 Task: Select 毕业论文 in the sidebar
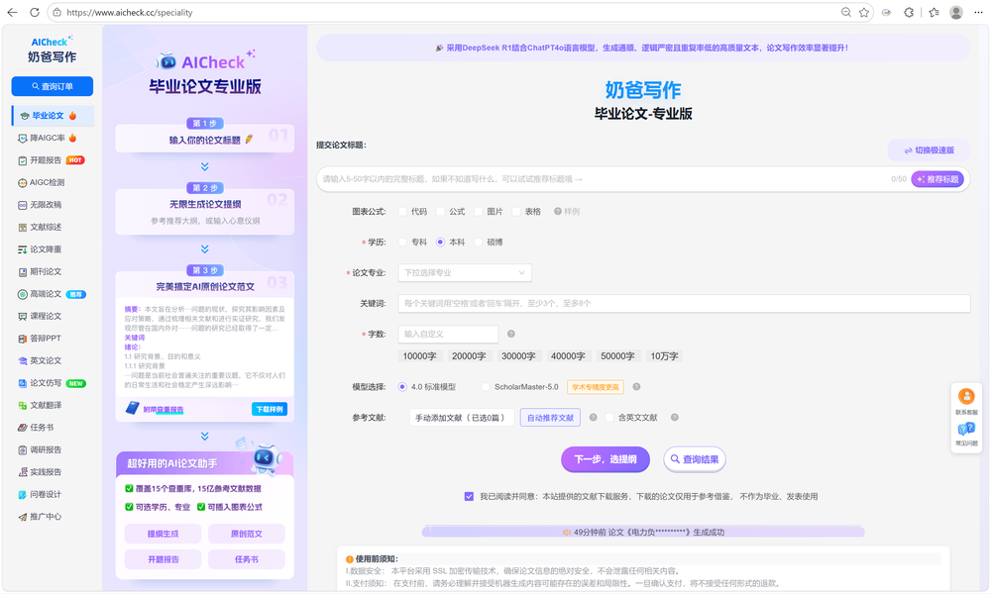pos(53,116)
